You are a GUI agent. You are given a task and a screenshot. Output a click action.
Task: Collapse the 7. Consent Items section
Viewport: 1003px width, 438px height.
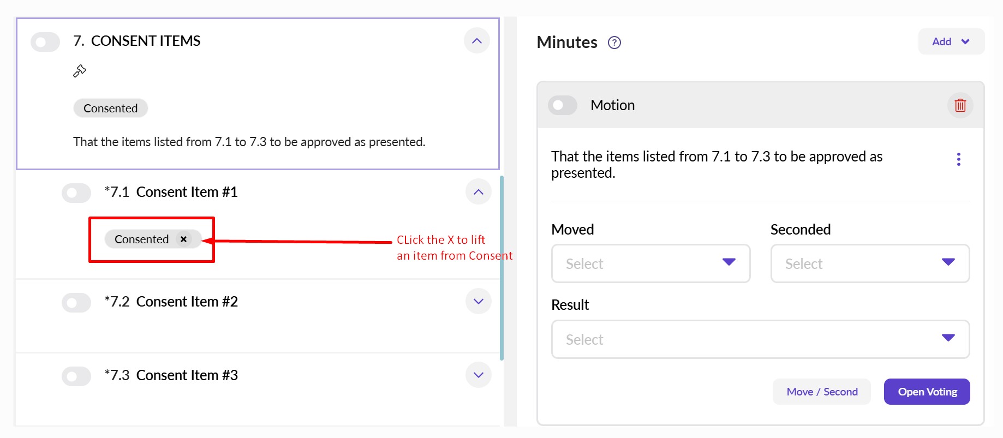(477, 41)
